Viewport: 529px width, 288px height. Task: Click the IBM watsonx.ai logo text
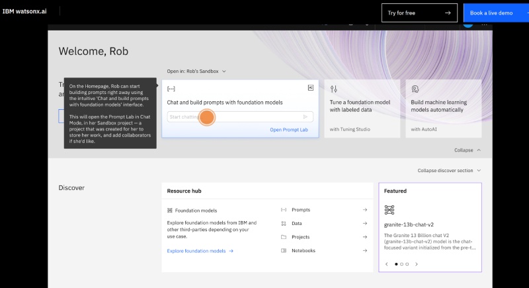click(24, 11)
